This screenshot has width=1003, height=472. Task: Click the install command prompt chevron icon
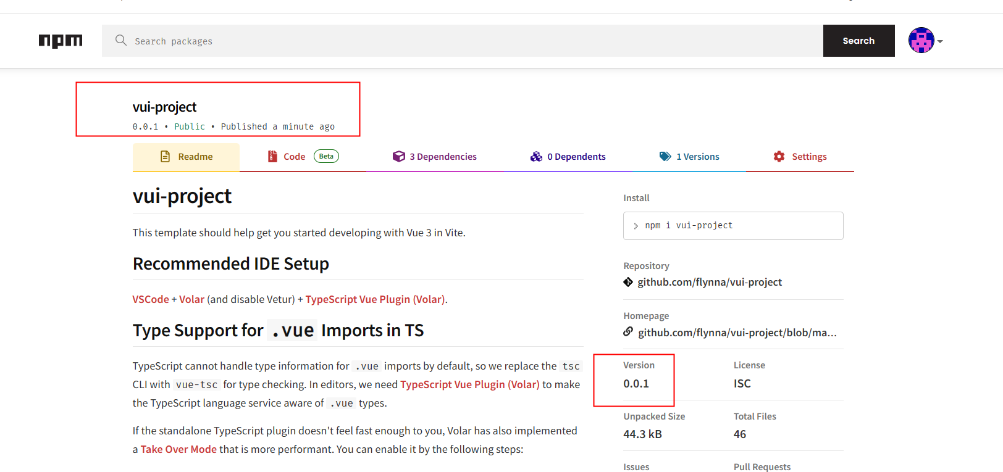(x=636, y=226)
